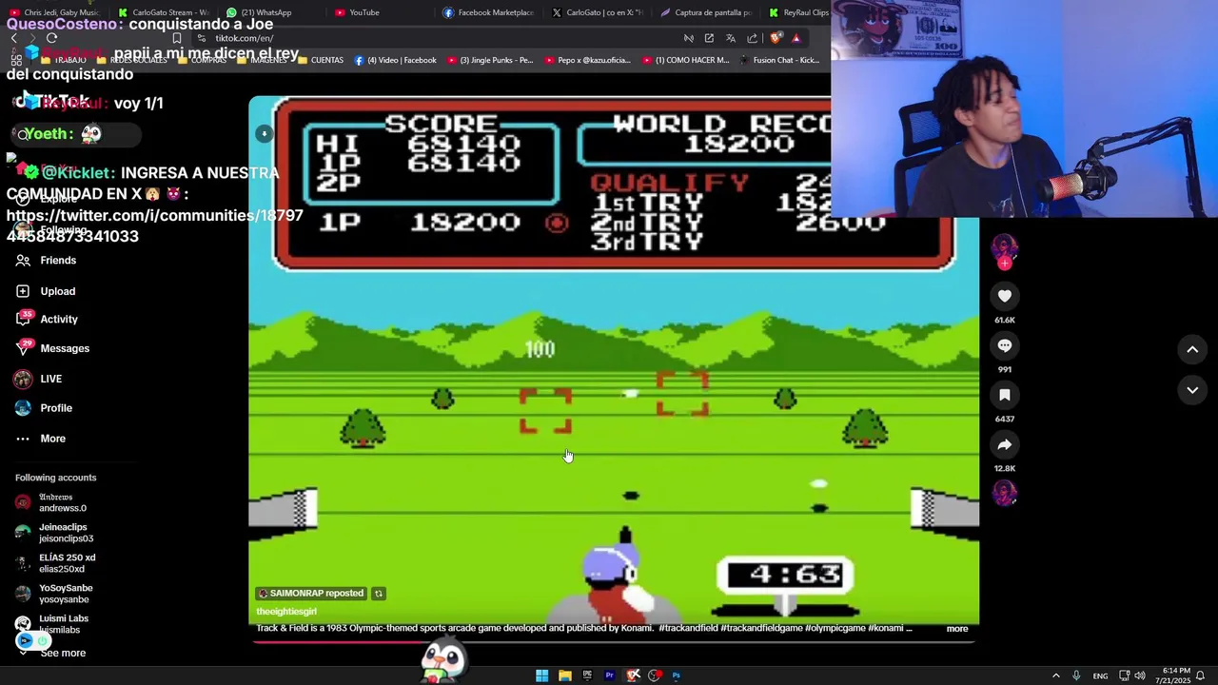Click the microphone tray icon
The image size is (1218, 685).
tap(1076, 675)
